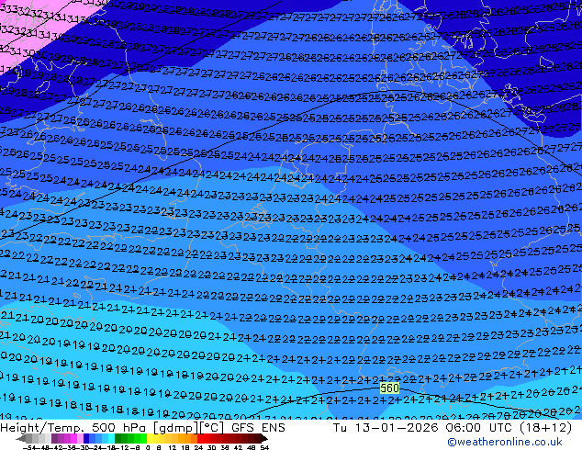Click the '54' legend scale value
Viewport: 582px width, 450px height.
264,447
